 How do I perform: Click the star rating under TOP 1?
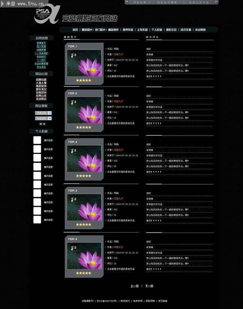click(x=83, y=80)
